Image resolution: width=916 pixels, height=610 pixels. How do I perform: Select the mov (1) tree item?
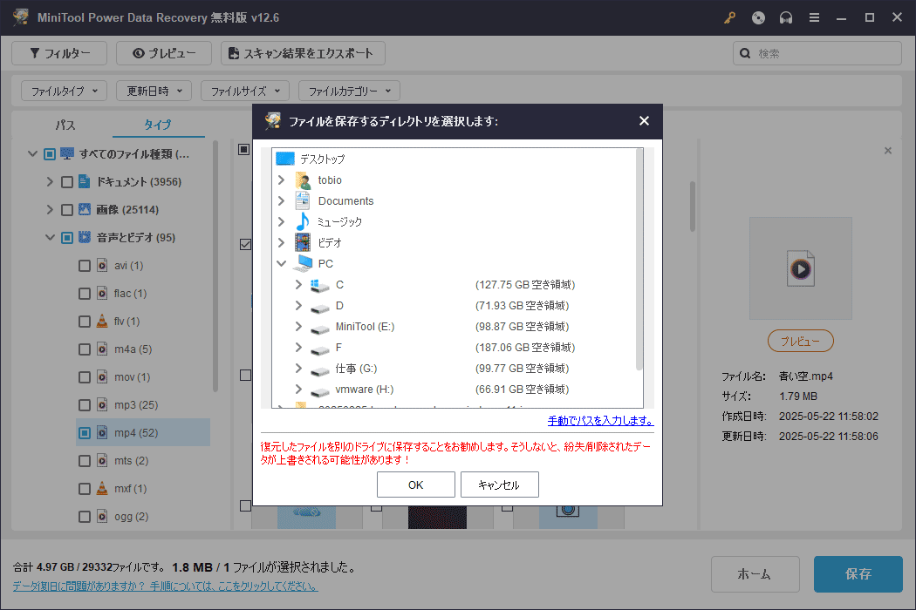132,377
